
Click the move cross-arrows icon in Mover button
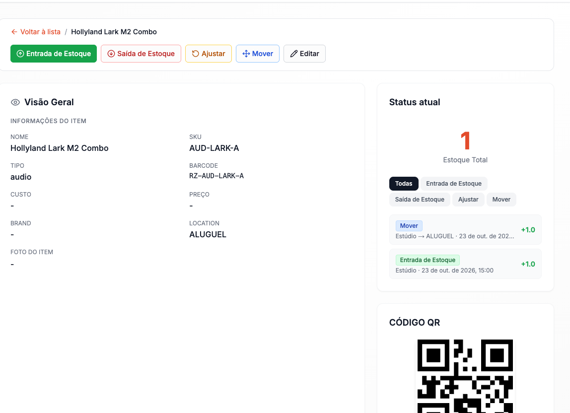point(246,54)
